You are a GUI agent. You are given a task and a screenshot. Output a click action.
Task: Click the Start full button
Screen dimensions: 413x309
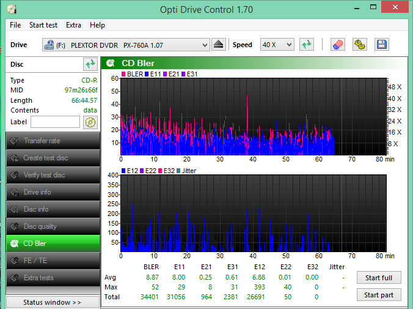pyautogui.click(x=379, y=278)
